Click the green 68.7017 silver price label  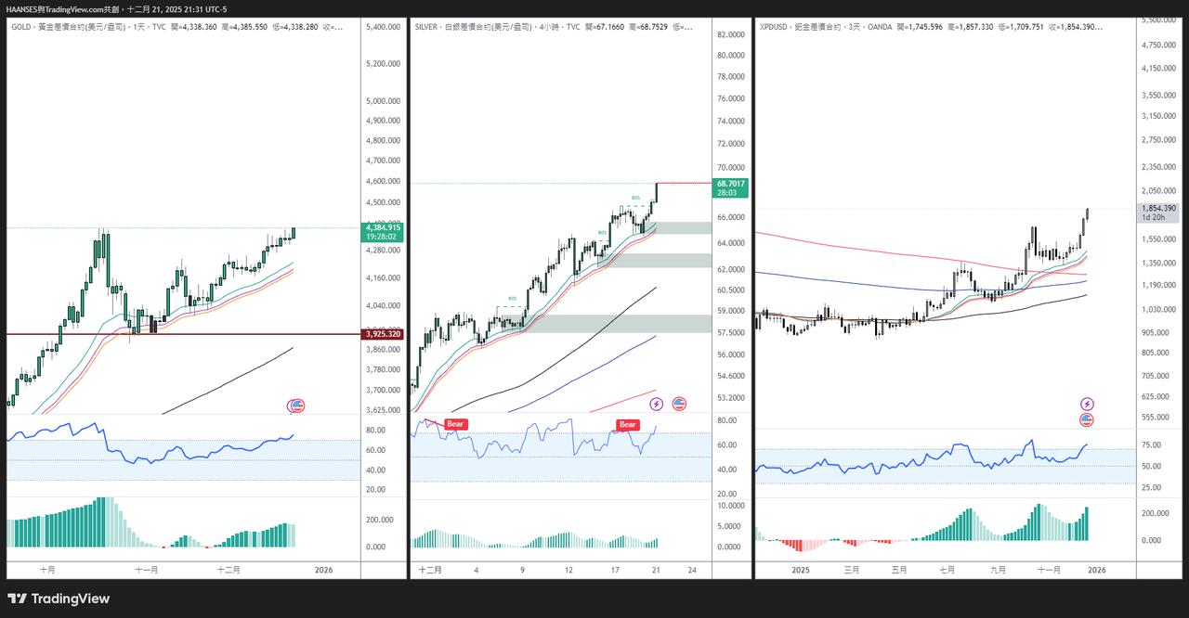tap(730, 184)
